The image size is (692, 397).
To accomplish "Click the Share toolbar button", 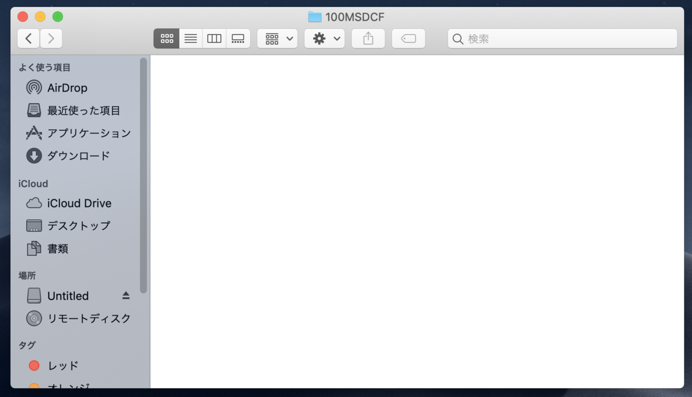I will coord(368,39).
